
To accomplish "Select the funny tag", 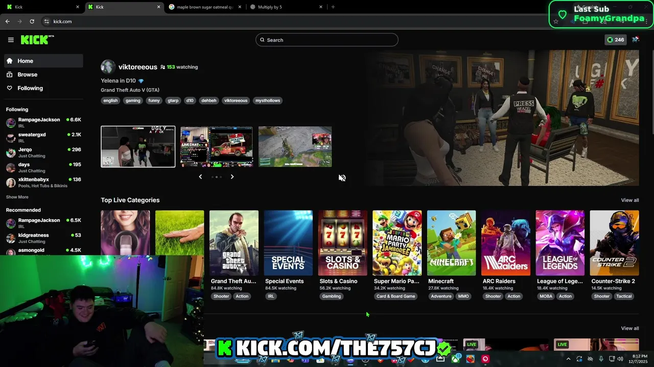I will (154, 100).
